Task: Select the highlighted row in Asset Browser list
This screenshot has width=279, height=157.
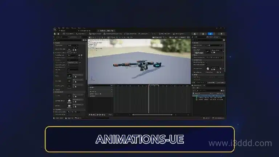Action: [209, 96]
